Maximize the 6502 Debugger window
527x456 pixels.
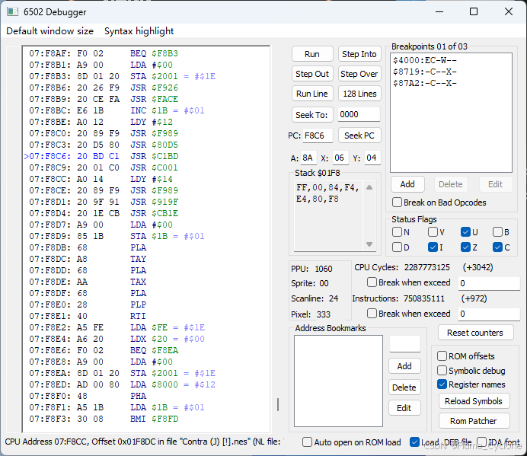pyautogui.click(x=474, y=11)
